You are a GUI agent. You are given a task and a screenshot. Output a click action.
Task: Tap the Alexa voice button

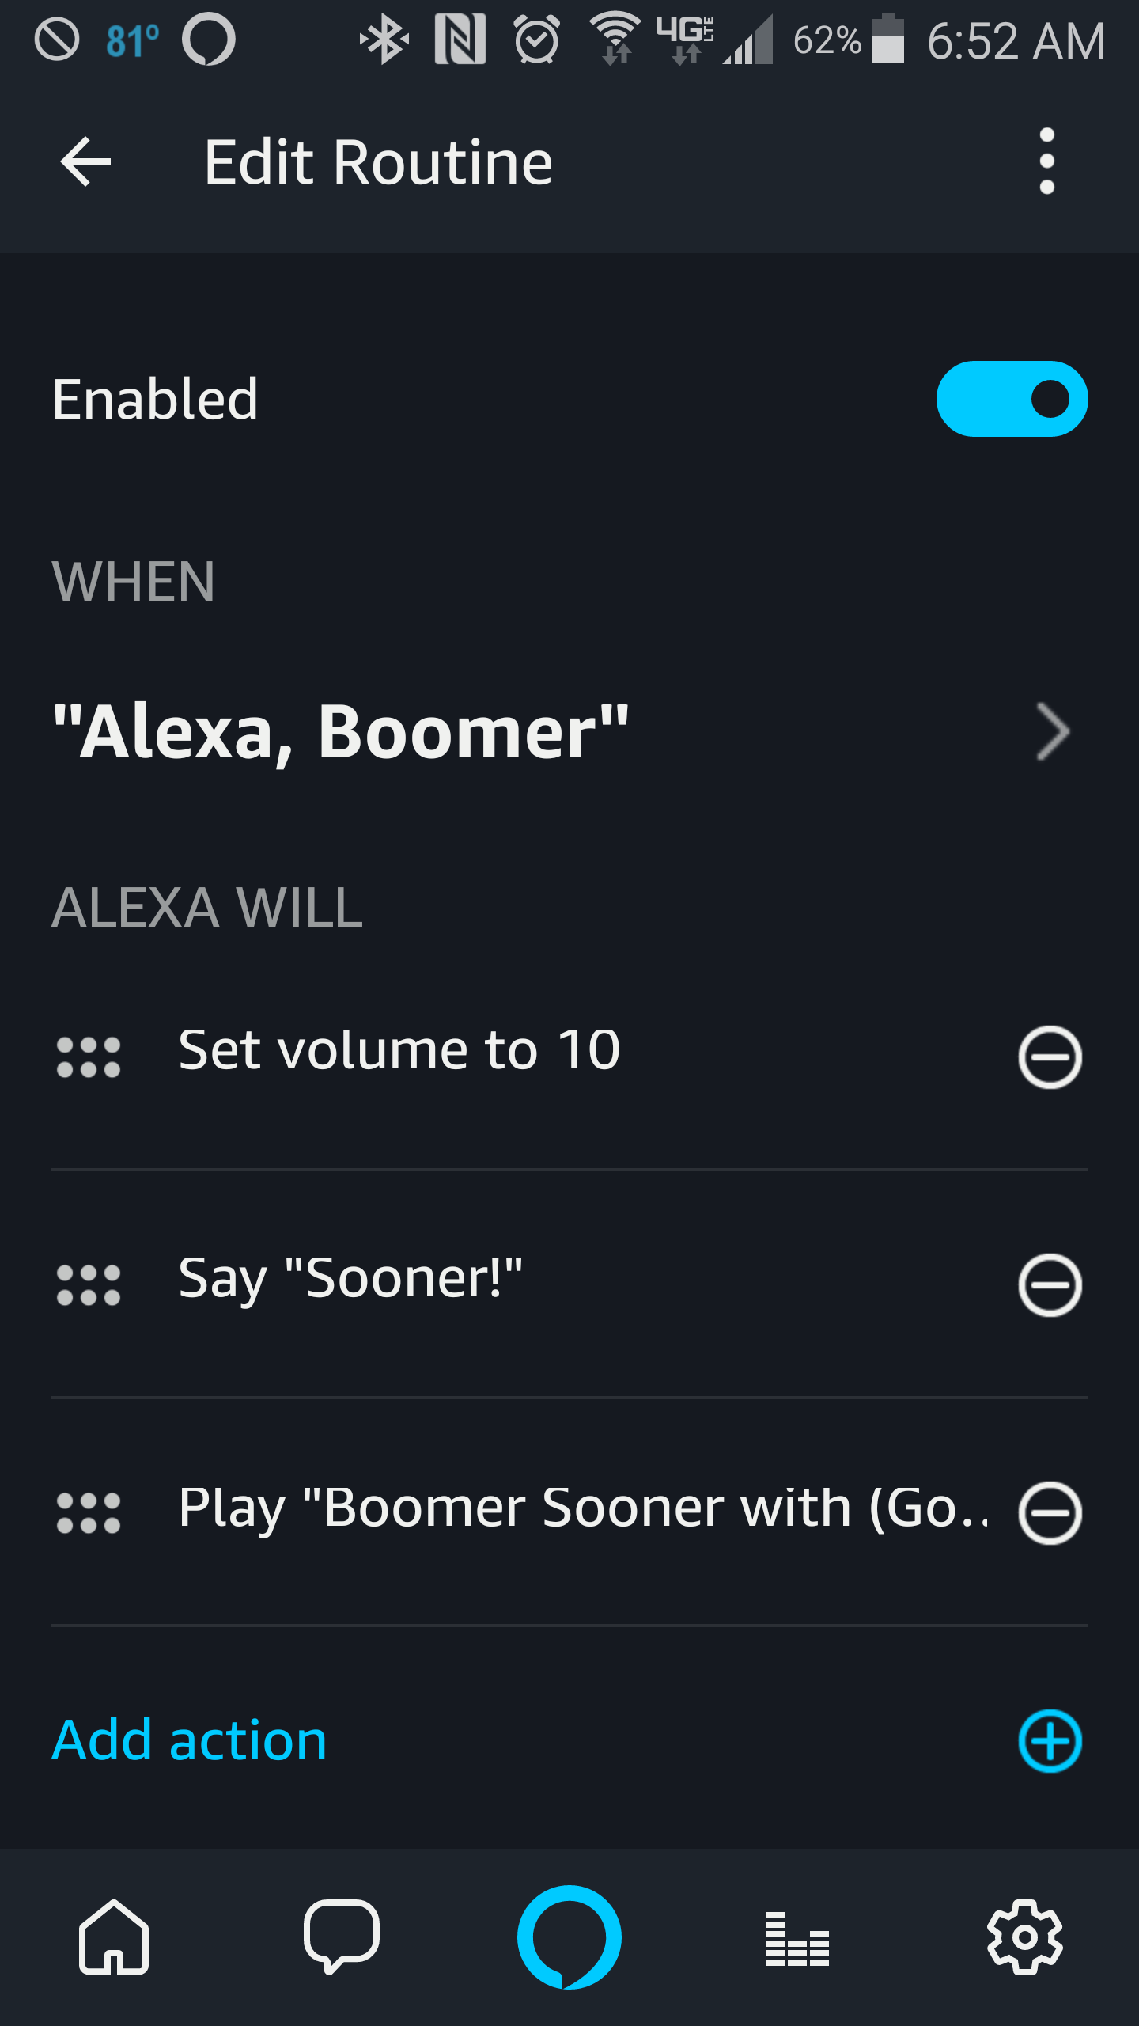pos(569,1937)
